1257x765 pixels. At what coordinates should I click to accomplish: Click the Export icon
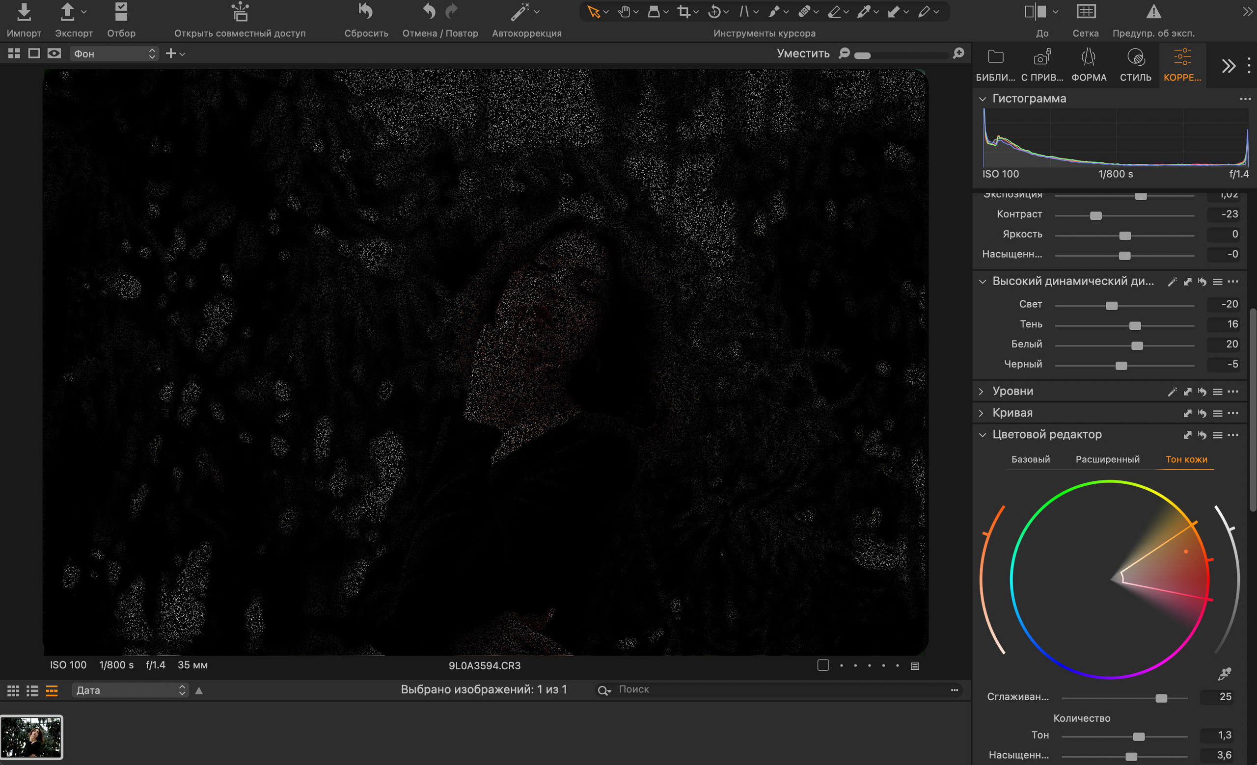(67, 12)
